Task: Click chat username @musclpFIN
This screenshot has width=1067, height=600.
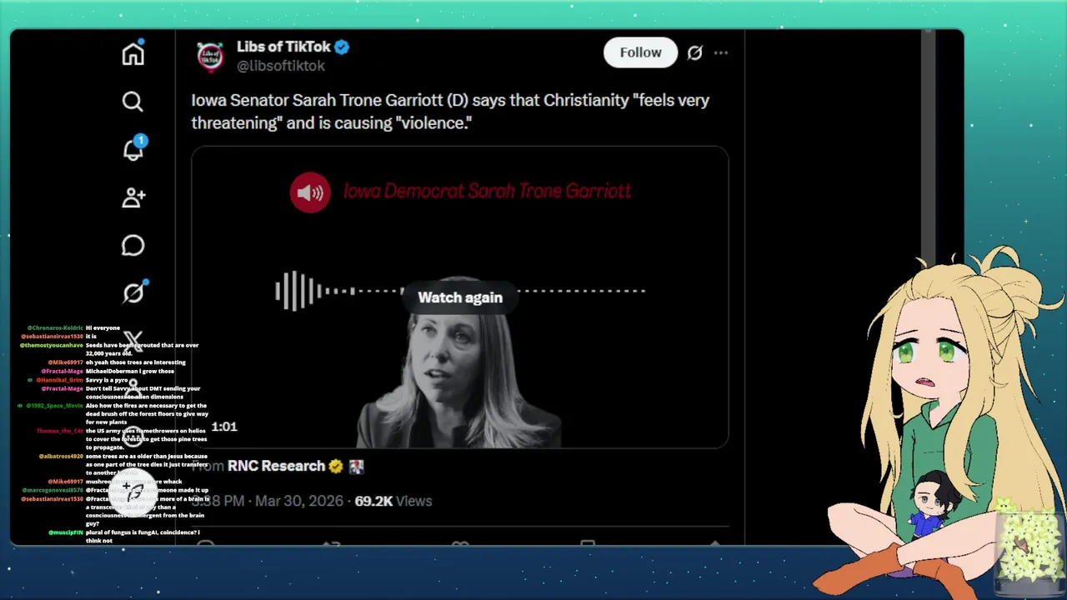Action: (x=66, y=532)
